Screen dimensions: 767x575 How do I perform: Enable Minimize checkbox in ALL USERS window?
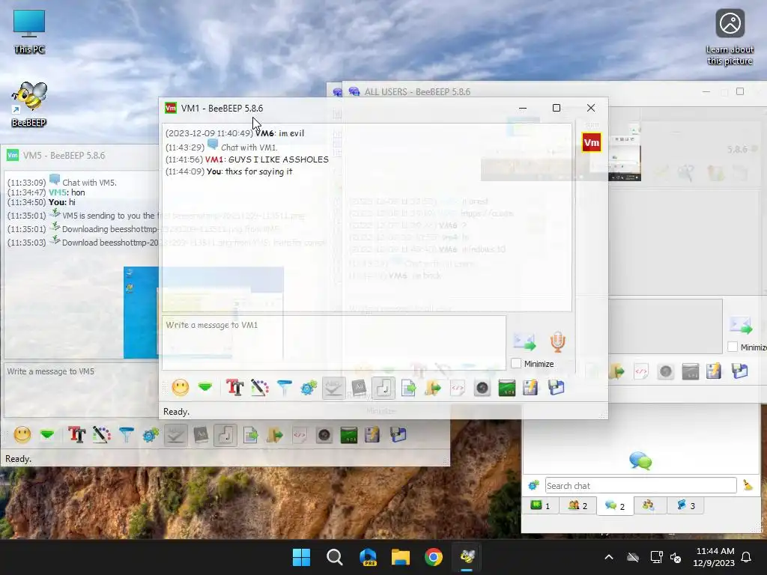tap(733, 347)
